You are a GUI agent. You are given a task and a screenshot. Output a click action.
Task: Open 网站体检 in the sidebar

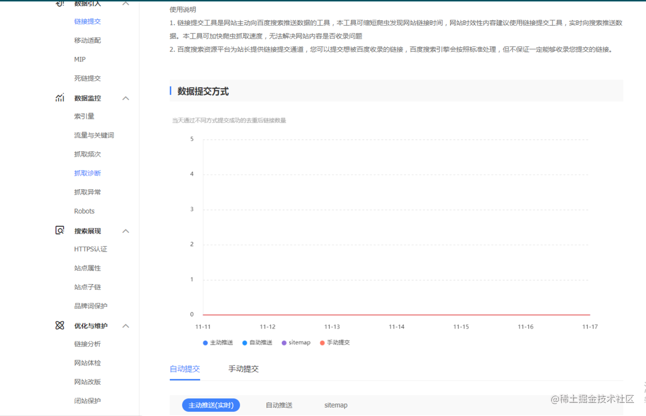pos(88,363)
